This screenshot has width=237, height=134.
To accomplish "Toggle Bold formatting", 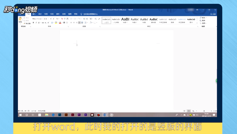I will click(33, 23).
